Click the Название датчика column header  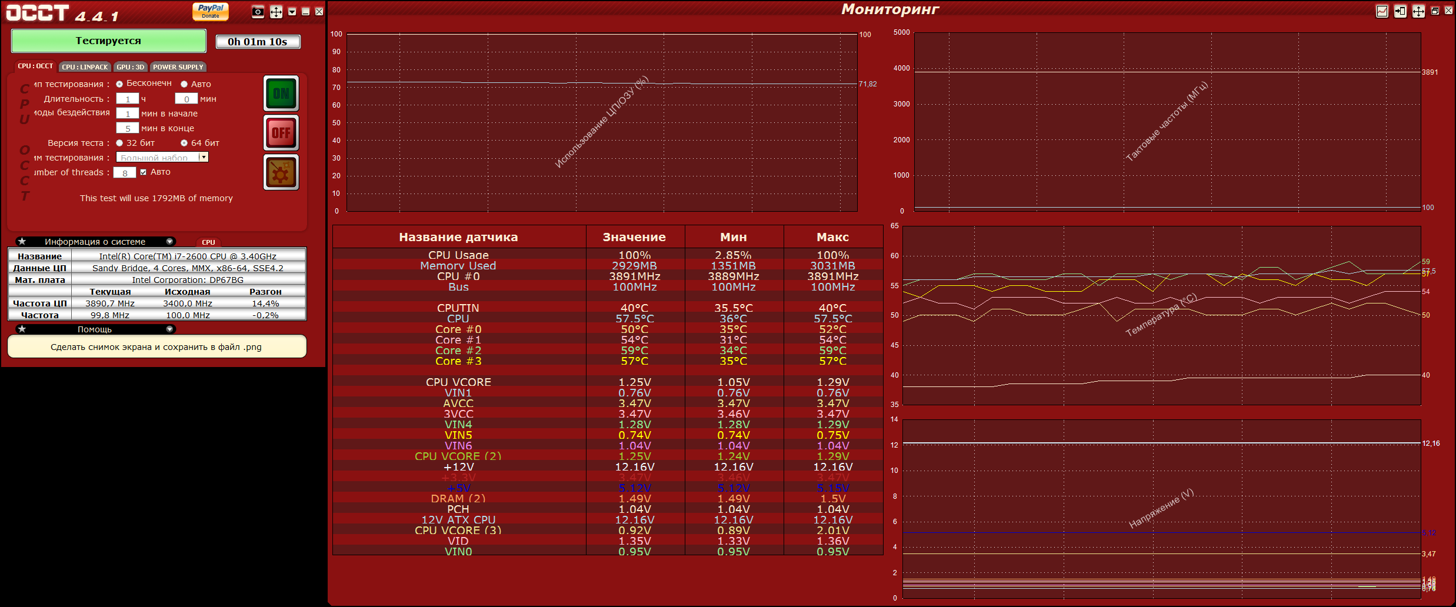[459, 237]
